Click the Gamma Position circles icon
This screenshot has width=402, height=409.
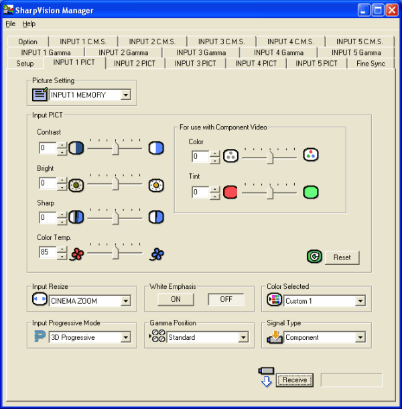pos(157,336)
